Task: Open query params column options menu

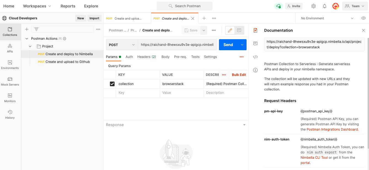Action: point(224,75)
